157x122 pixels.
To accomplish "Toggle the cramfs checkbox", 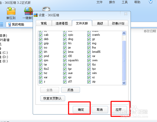I will [89, 35].
